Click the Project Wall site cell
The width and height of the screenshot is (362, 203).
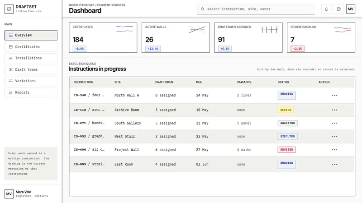coord(127,150)
